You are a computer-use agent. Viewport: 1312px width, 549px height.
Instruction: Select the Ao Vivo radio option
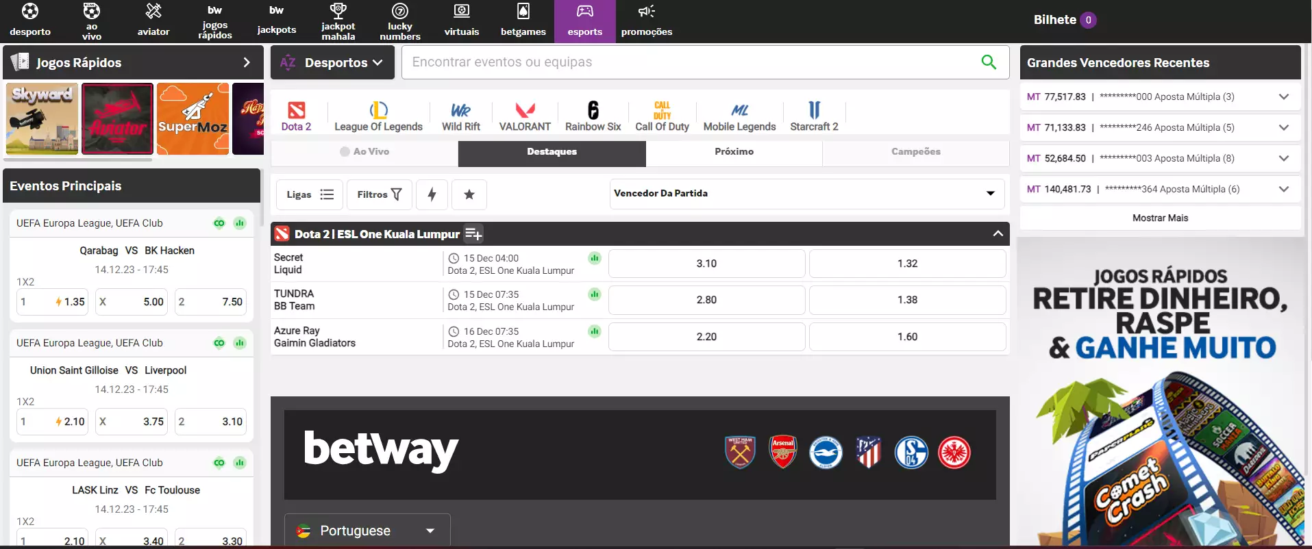[x=345, y=152]
